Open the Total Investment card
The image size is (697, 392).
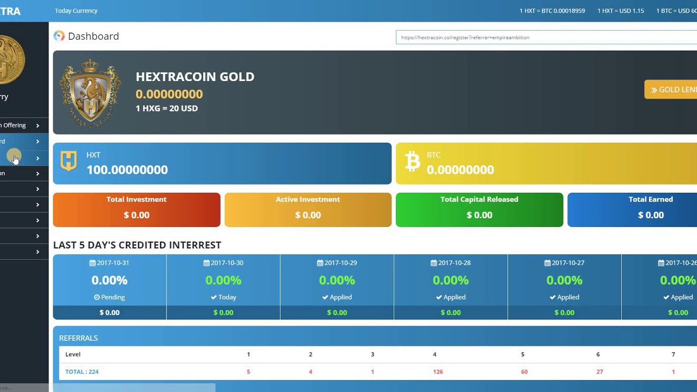coord(137,210)
